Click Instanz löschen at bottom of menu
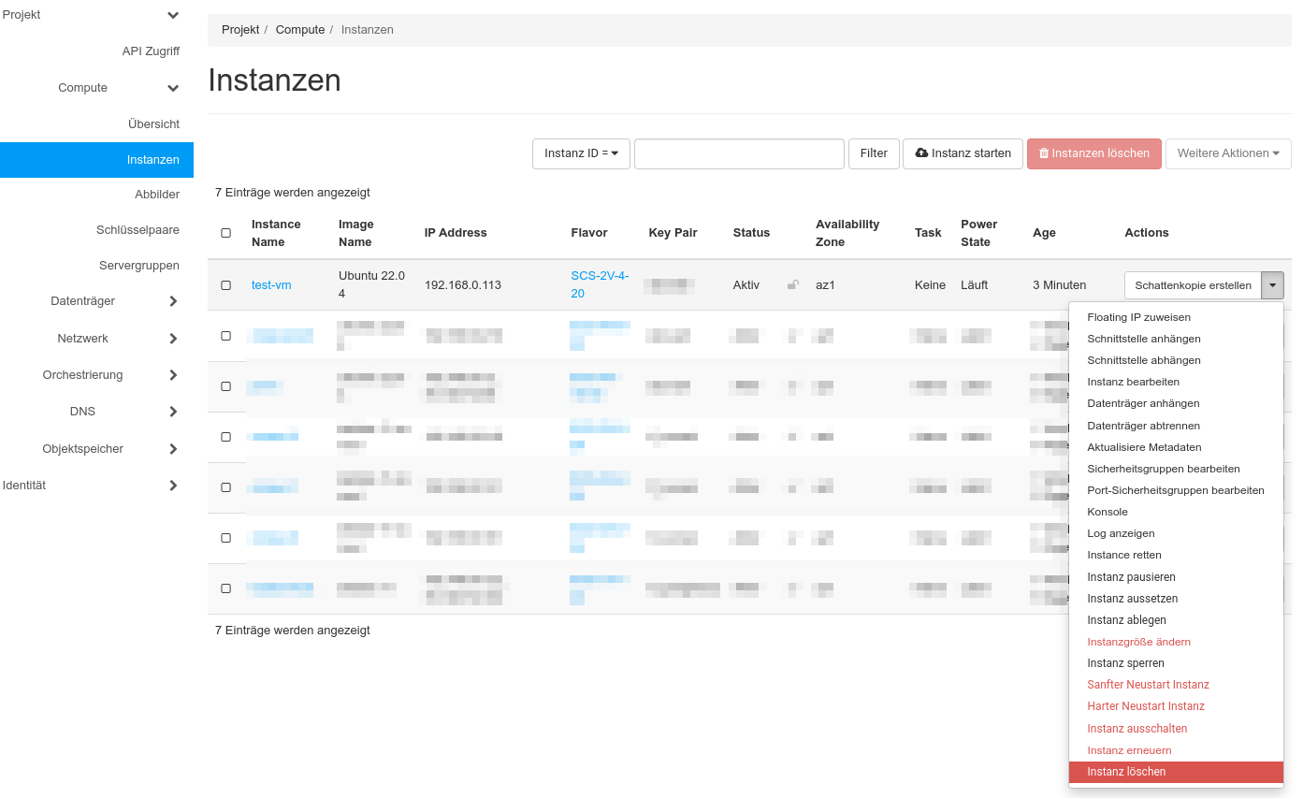The width and height of the screenshot is (1303, 798). pyautogui.click(x=1176, y=772)
